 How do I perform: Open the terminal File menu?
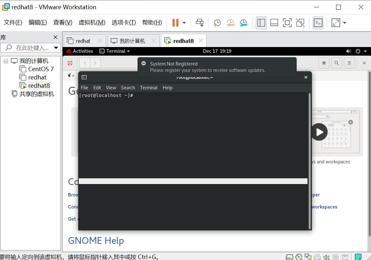(84, 88)
